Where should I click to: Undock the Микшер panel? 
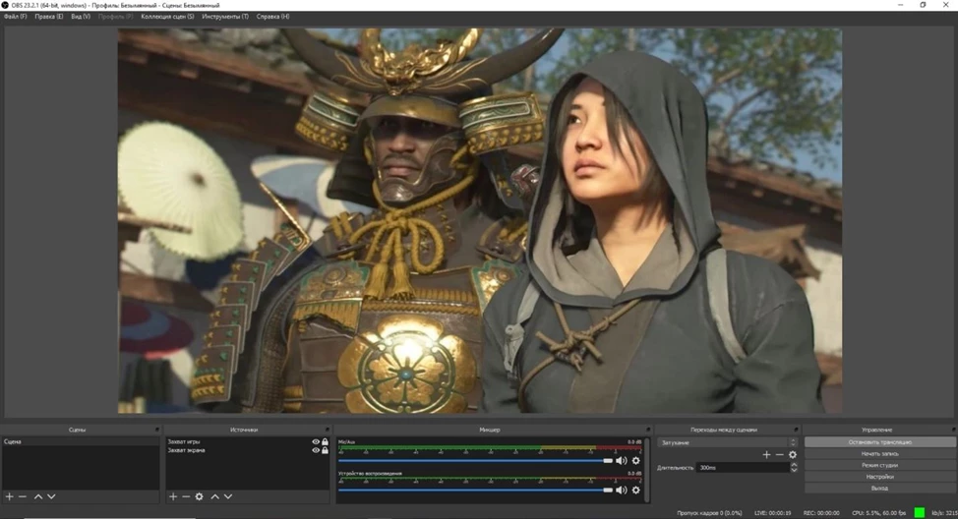tap(648, 430)
